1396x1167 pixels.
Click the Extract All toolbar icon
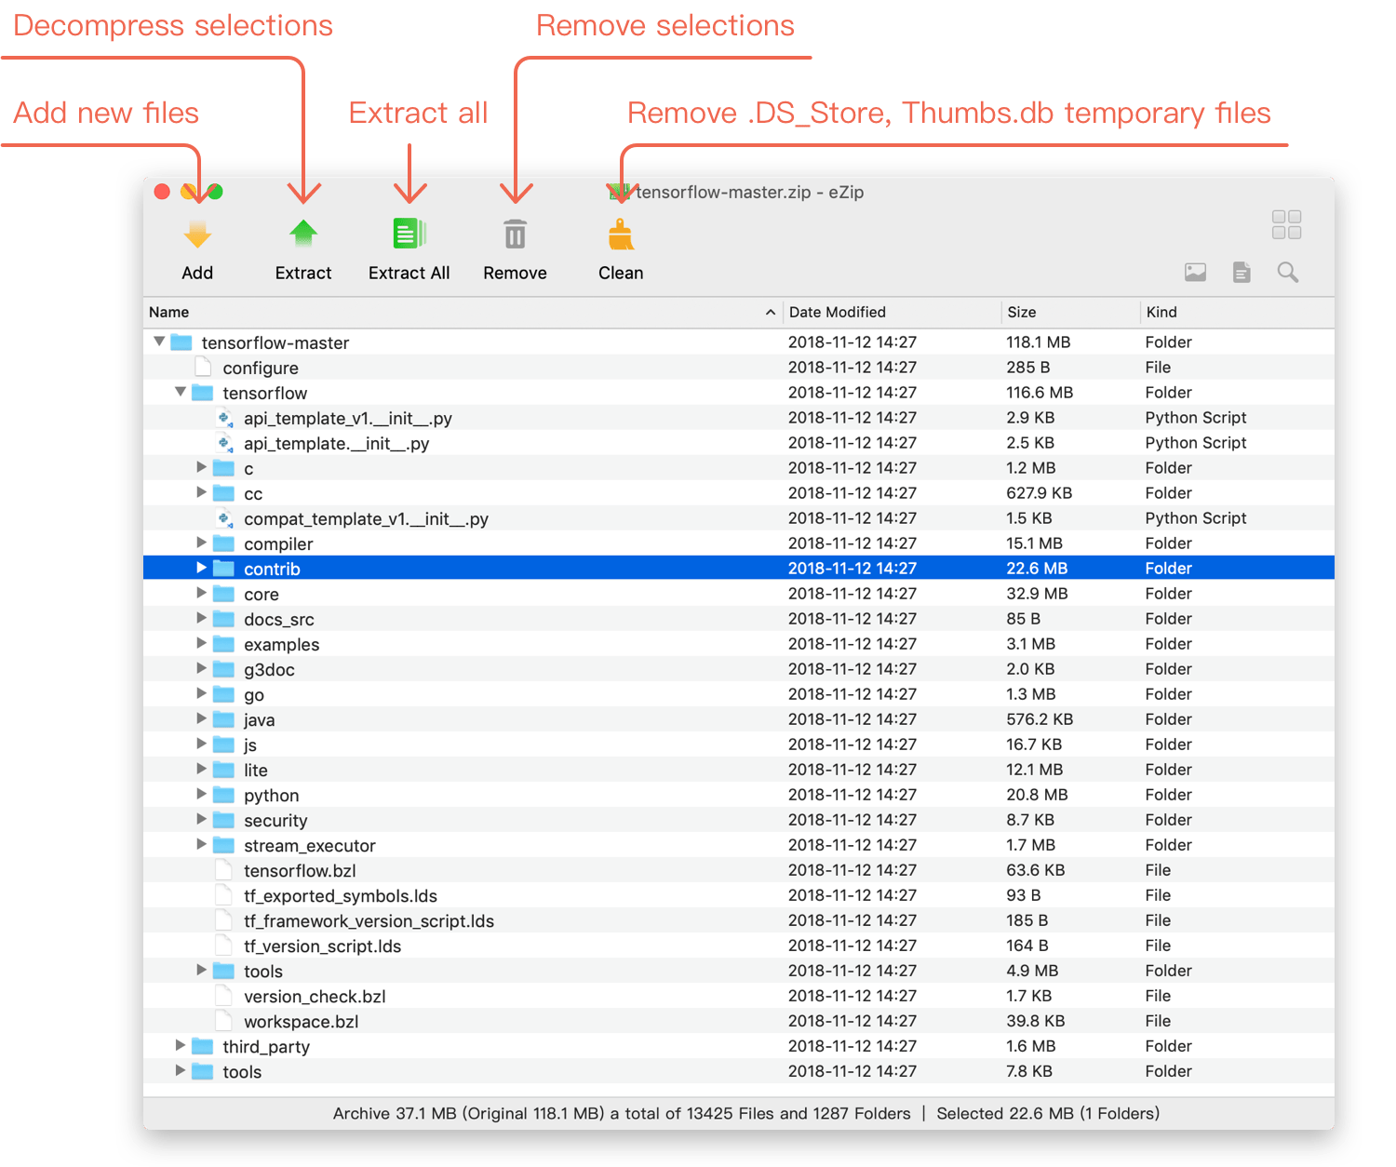pos(409,234)
